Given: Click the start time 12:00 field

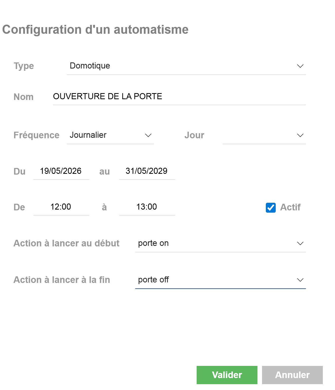Looking at the screenshot, I should 61,207.
